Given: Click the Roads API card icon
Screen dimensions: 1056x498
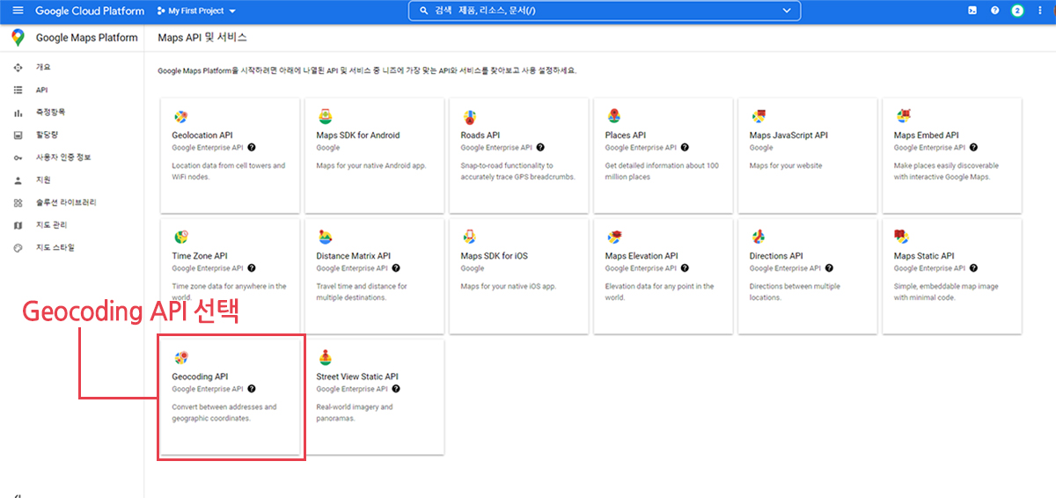Looking at the screenshot, I should (x=469, y=117).
